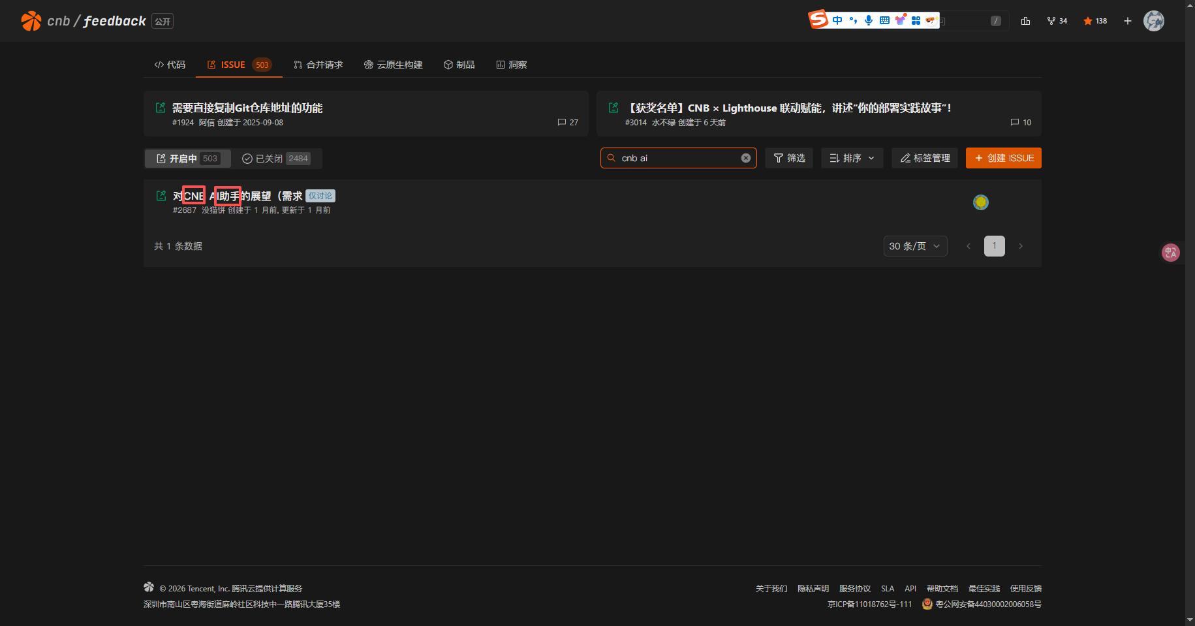This screenshot has width=1195, height=626.
Task: Open the 30 条/页 page size dropdown
Action: click(x=914, y=246)
